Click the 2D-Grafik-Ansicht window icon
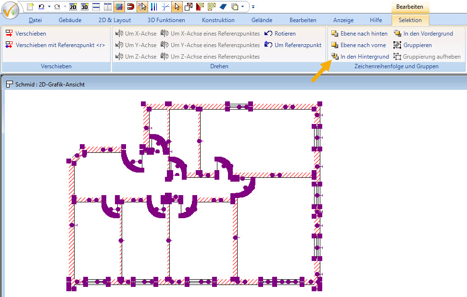The height and width of the screenshot is (297, 467). 10,84
